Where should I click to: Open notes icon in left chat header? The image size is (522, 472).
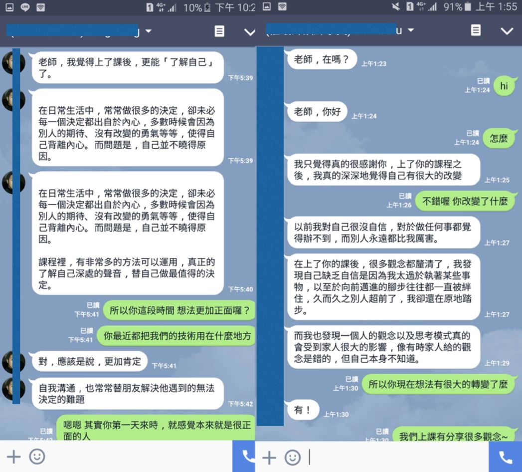coord(219,31)
